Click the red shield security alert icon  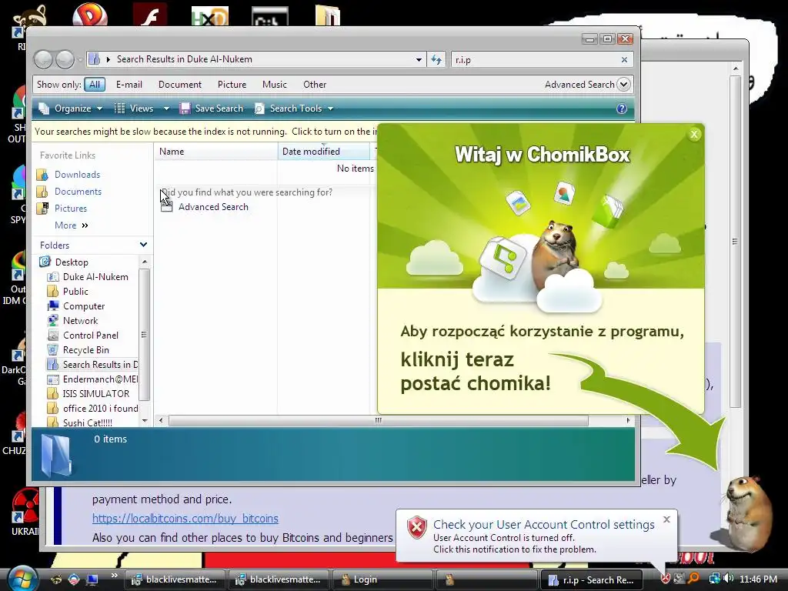(416, 528)
